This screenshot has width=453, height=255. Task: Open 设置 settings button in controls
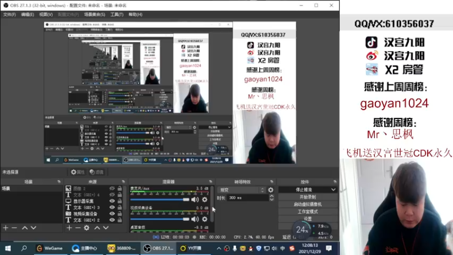pyautogui.click(x=307, y=219)
